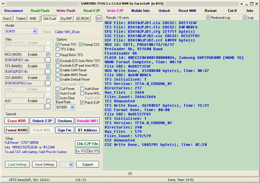The width and height of the screenshot is (260, 183).
Task: Click the Chk.E2P File button
Action: (87, 144)
